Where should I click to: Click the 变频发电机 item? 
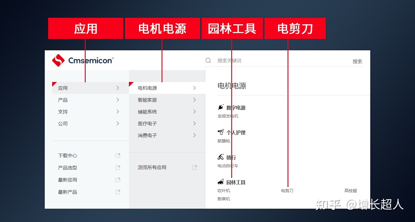point(228,116)
